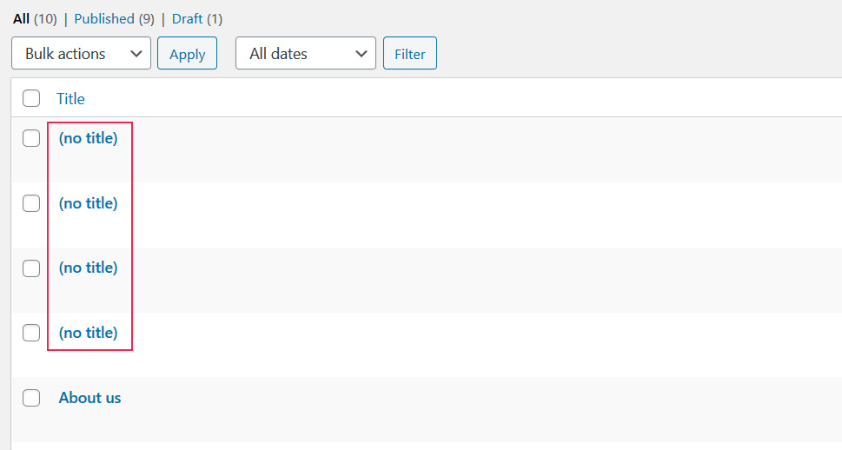Mark the fourth (no title) page checkbox
The height and width of the screenshot is (450, 842).
pos(31,333)
